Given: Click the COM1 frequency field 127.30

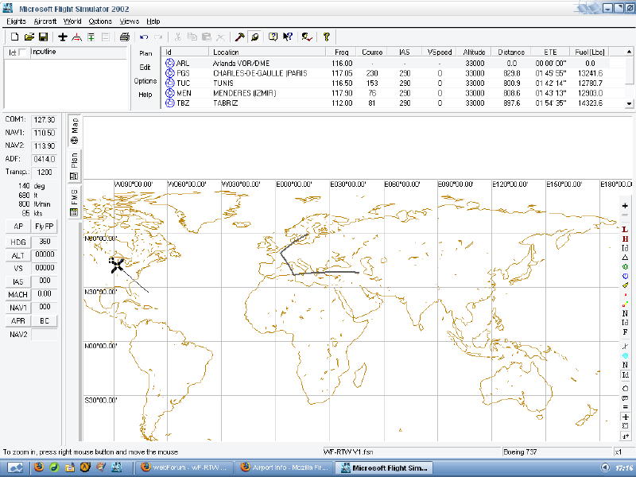Looking at the screenshot, I should coord(45,120).
